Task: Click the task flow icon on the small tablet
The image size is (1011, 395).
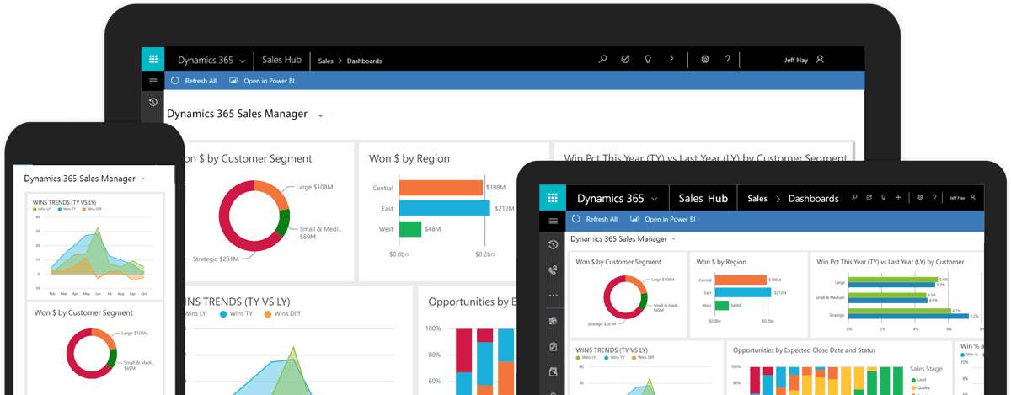Action: (x=869, y=198)
